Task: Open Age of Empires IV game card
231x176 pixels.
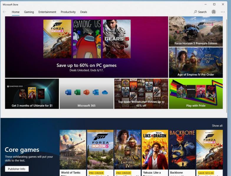Action: (x=127, y=153)
